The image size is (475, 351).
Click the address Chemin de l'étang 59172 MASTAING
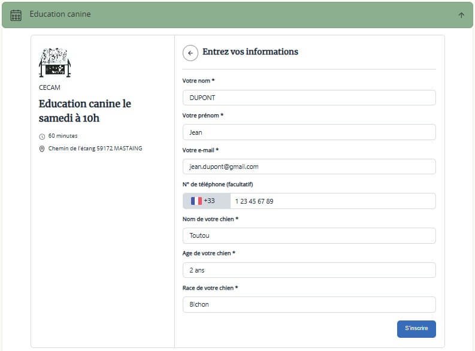pos(95,149)
